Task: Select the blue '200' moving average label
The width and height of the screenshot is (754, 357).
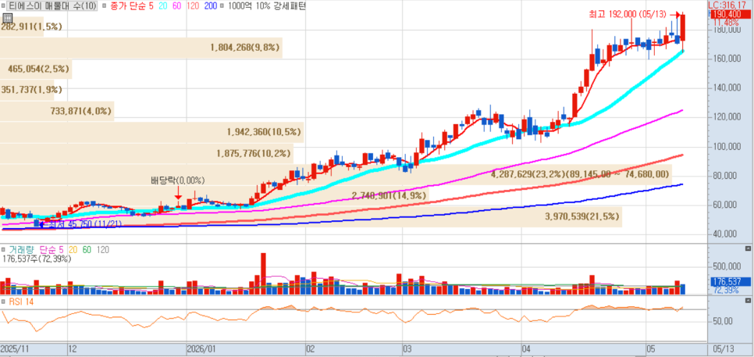Action: pos(210,6)
